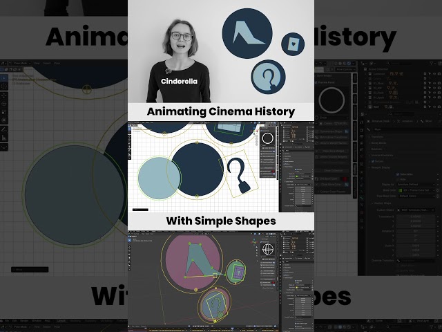Click the Delete Unused Widgets button
Screen dimensions: 442x332
click(331, 156)
